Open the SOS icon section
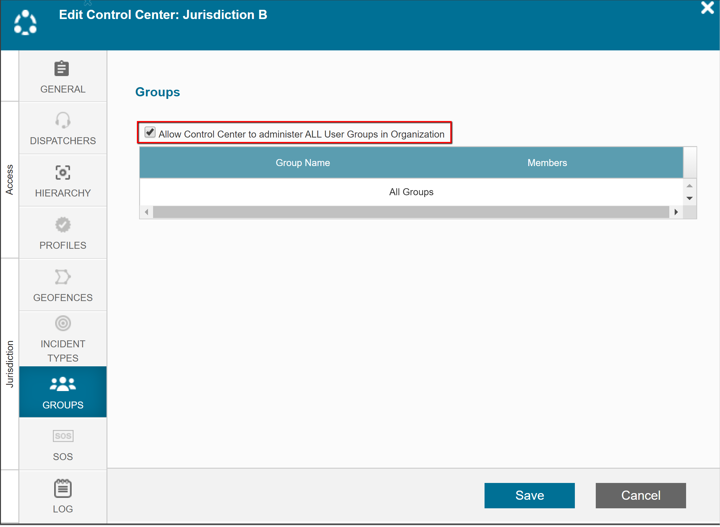The height and width of the screenshot is (527, 720). (62, 436)
